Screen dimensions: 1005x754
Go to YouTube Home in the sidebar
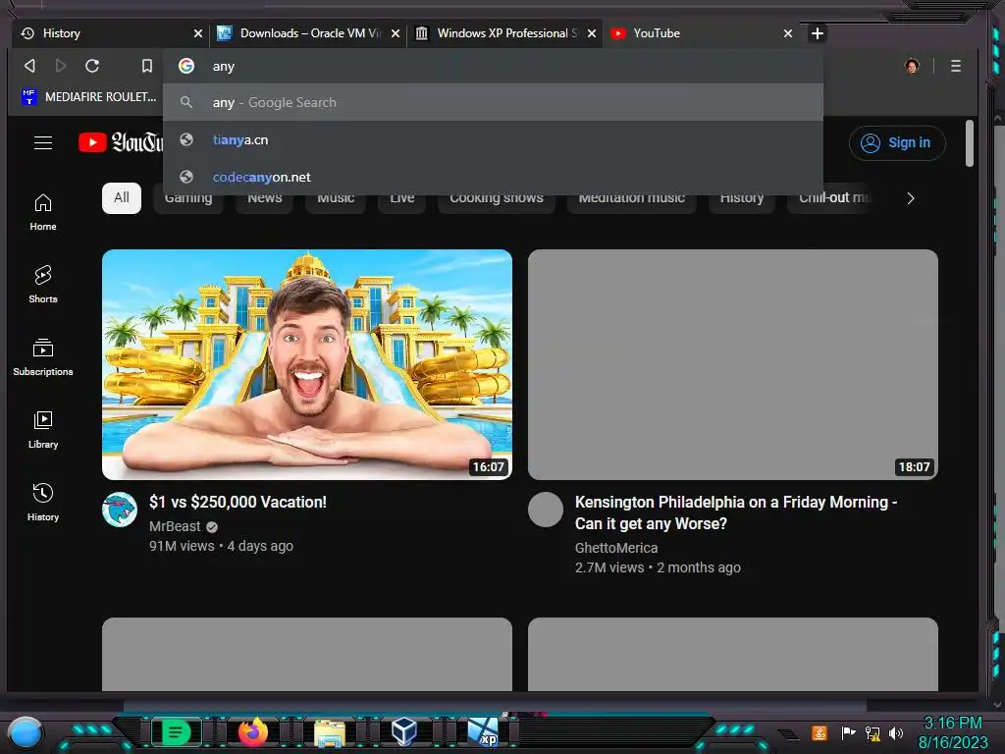click(43, 212)
